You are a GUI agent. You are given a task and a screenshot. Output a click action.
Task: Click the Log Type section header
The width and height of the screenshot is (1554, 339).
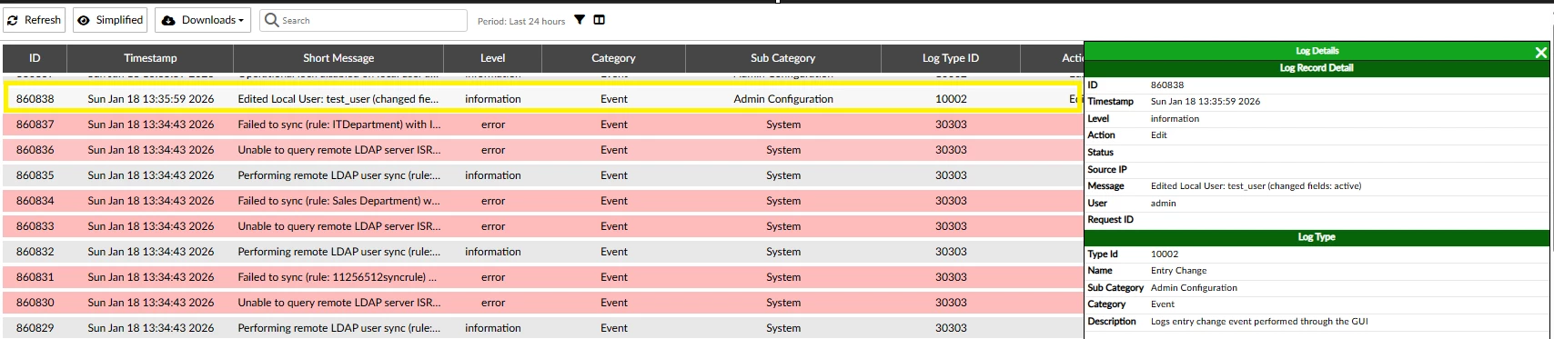(x=1317, y=237)
